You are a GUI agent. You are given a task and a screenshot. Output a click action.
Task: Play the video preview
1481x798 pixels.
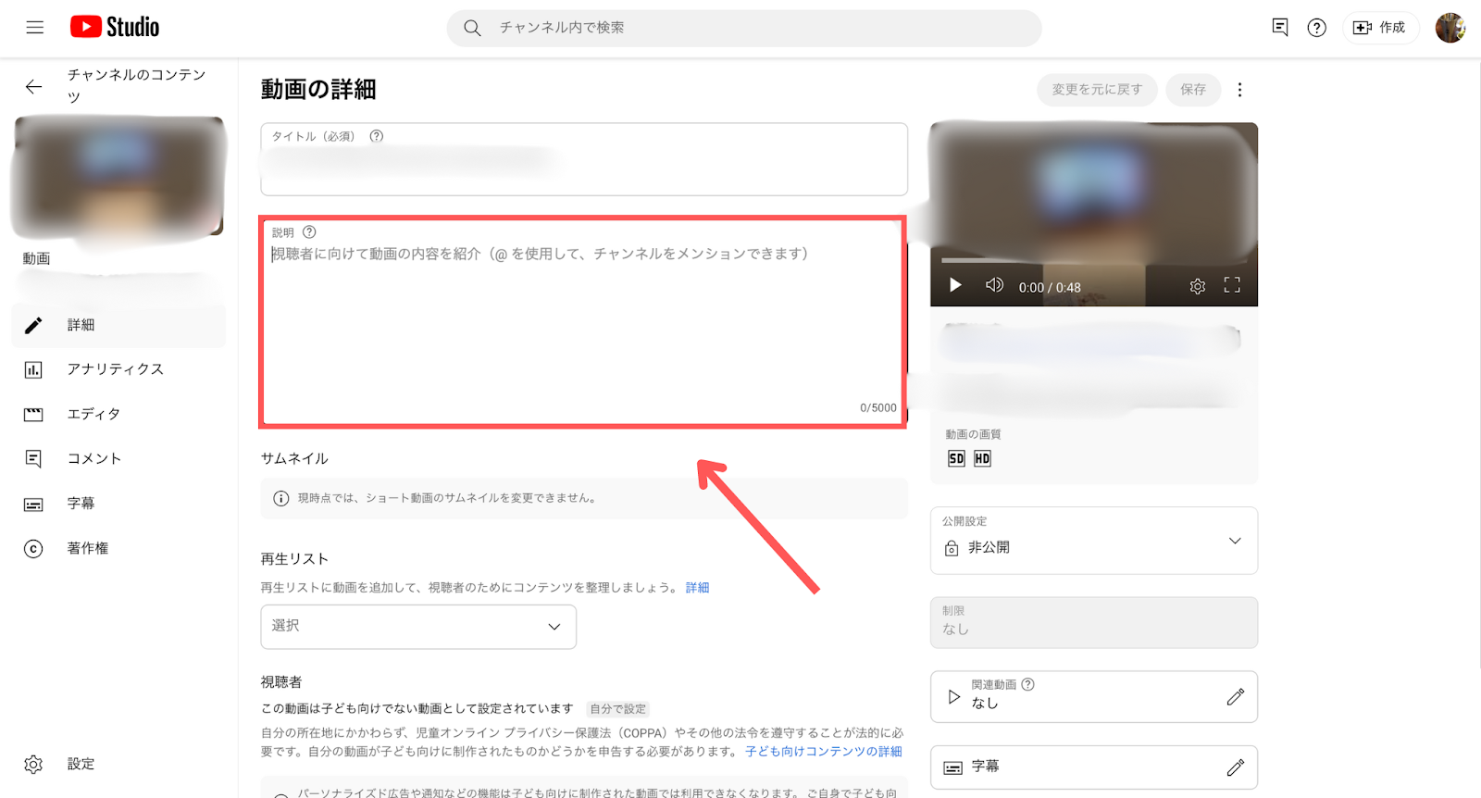955,285
